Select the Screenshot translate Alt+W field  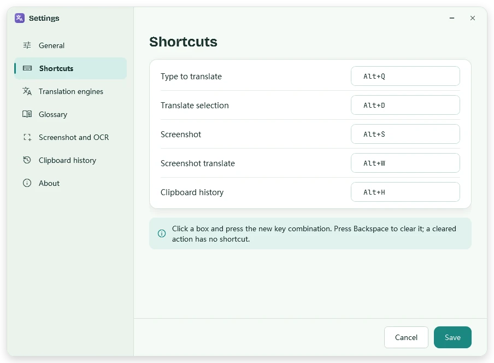[x=405, y=163]
